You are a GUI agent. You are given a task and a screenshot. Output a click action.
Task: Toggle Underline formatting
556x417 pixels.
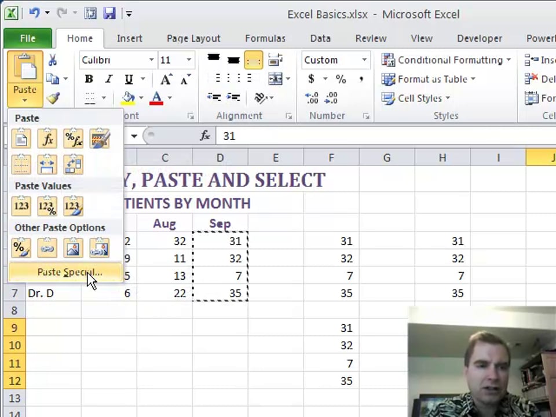(x=129, y=79)
